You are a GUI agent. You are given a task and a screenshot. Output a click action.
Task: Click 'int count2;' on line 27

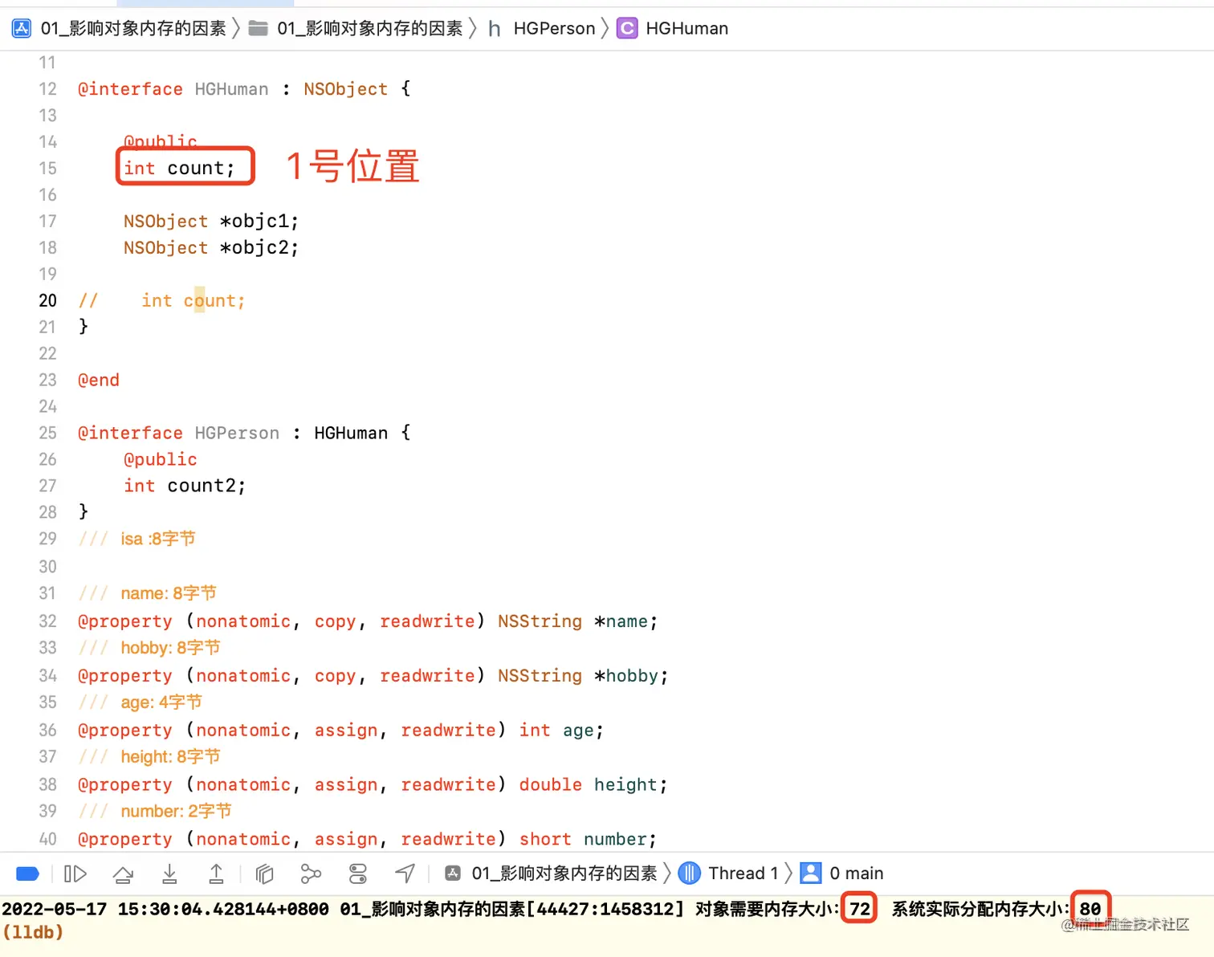point(185,486)
